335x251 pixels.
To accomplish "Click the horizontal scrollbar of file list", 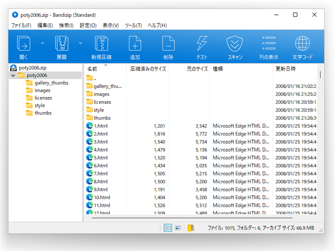I will (x=192, y=218).
